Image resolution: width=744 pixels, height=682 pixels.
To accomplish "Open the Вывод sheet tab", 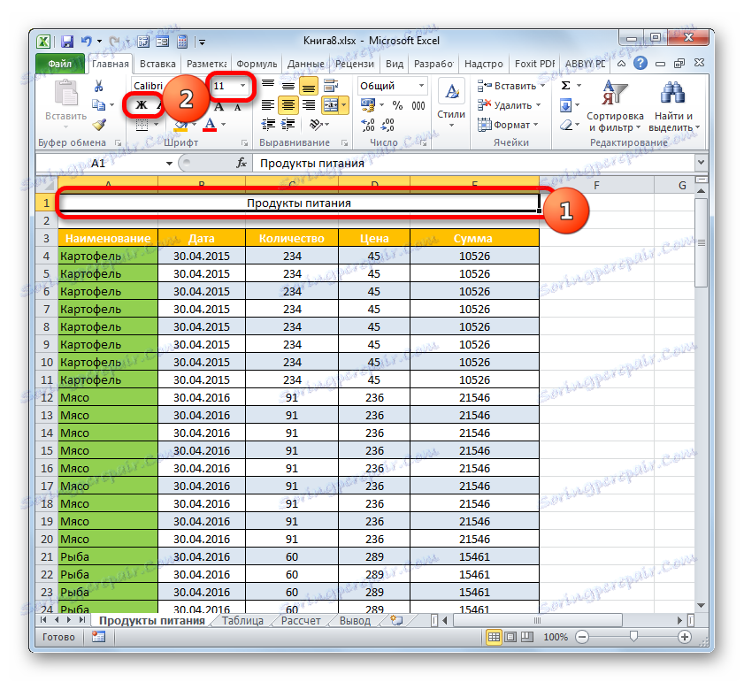I will (355, 621).
